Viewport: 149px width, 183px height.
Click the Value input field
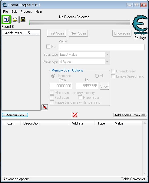tap(102, 47)
